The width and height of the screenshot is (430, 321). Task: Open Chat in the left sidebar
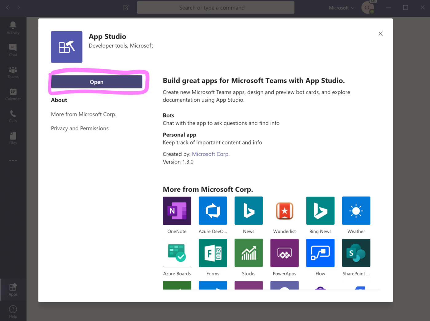pos(13,50)
